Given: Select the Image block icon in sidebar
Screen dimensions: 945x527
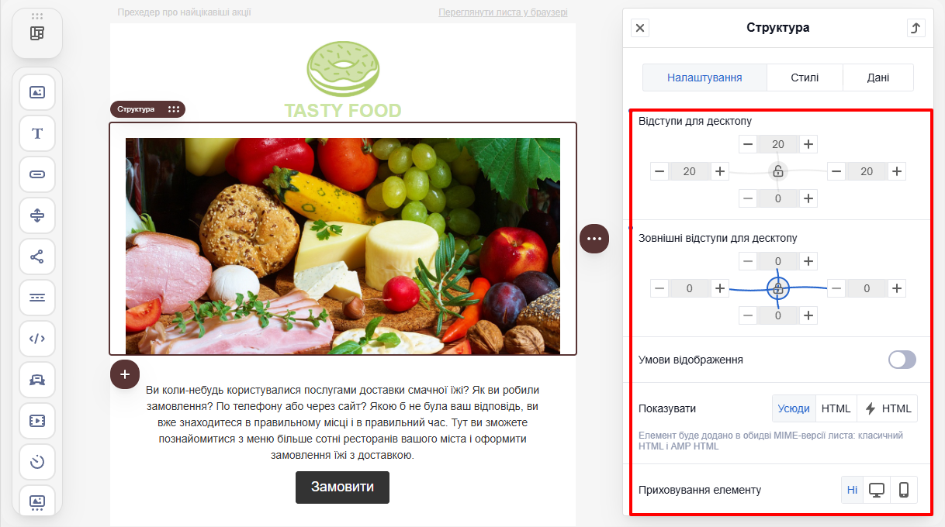Looking at the screenshot, I should (37, 92).
